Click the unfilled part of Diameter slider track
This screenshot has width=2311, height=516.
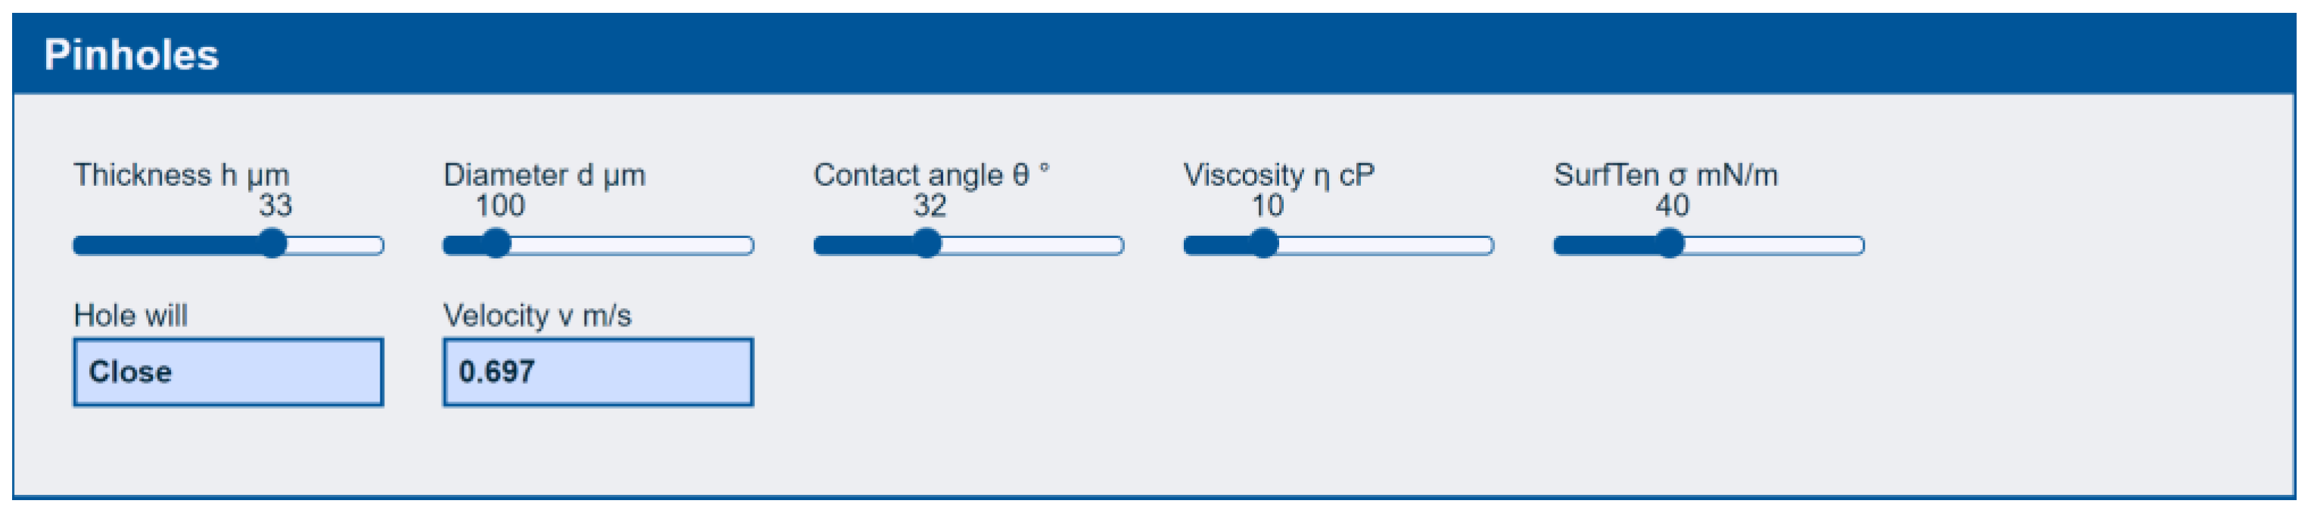coord(632,246)
